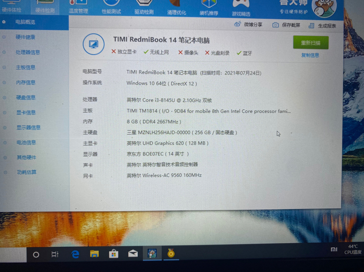Select 处理器信息 in the sidebar

pyautogui.click(x=27, y=52)
